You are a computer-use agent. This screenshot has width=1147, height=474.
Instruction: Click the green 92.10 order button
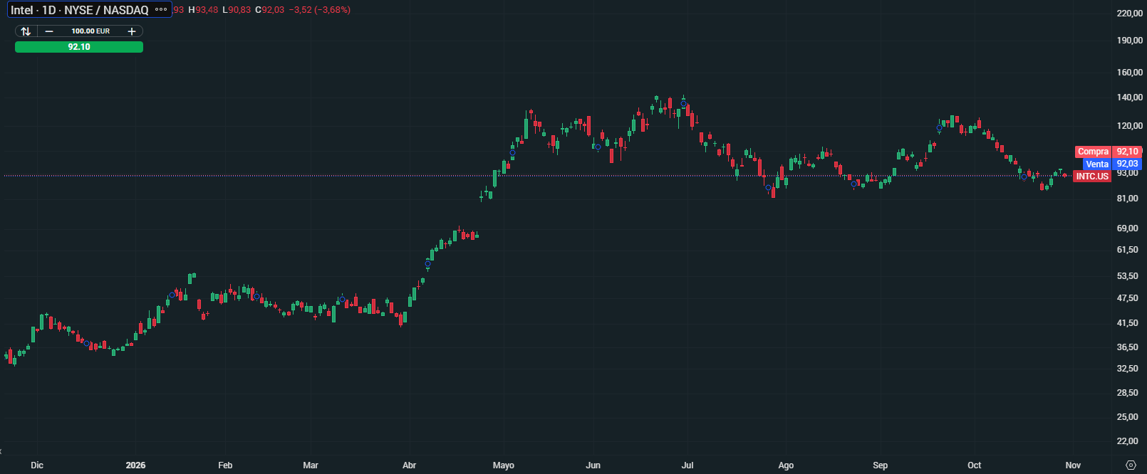pos(79,47)
